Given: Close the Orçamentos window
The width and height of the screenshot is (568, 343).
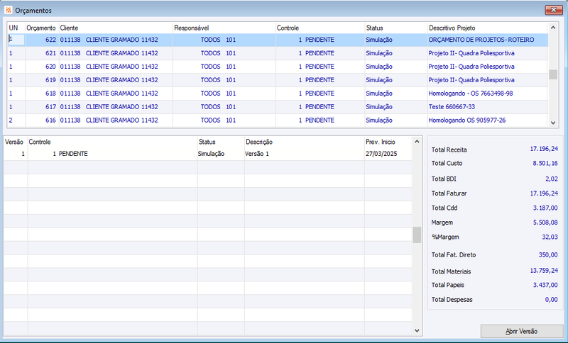Looking at the screenshot, I should pos(554,10).
